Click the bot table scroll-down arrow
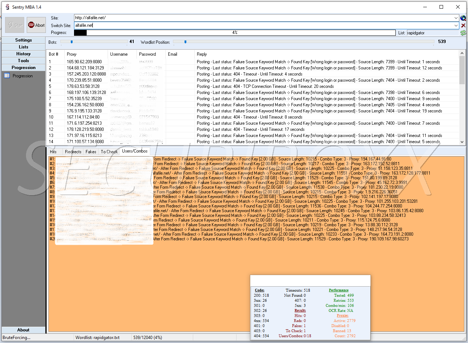 click(x=462, y=142)
